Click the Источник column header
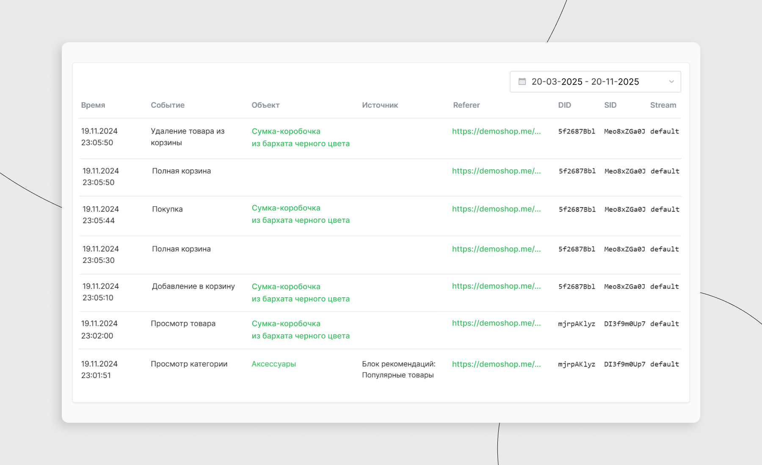The width and height of the screenshot is (762, 465). 380,105
